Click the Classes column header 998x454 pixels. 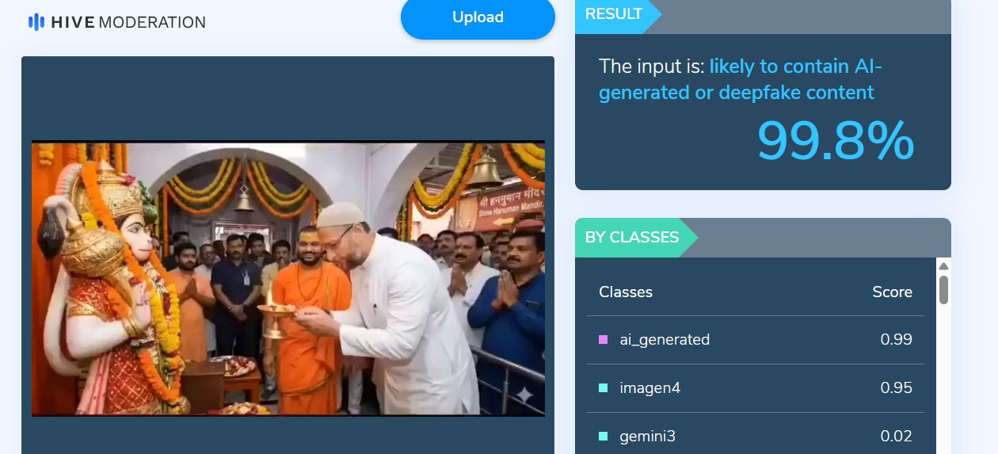point(626,292)
